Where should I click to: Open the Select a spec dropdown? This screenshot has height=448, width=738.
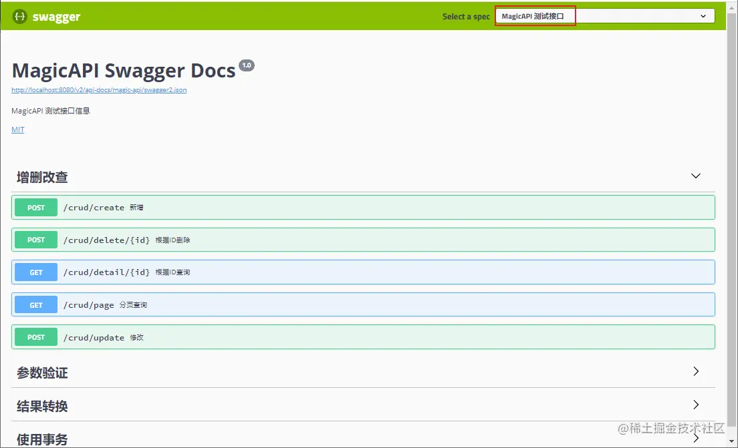pos(605,16)
